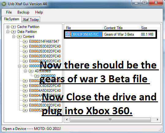The height and width of the screenshot is (133, 165).
Task: Click the Gears of War 3 Beta title
Action: coord(119,34)
